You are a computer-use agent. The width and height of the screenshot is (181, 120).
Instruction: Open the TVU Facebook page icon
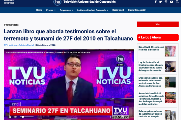point(156,2)
